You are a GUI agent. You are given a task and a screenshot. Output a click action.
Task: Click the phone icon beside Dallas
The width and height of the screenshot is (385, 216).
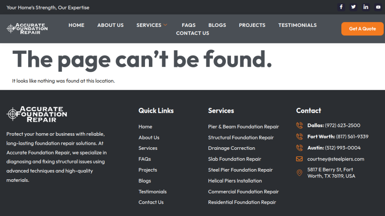pos(299,126)
